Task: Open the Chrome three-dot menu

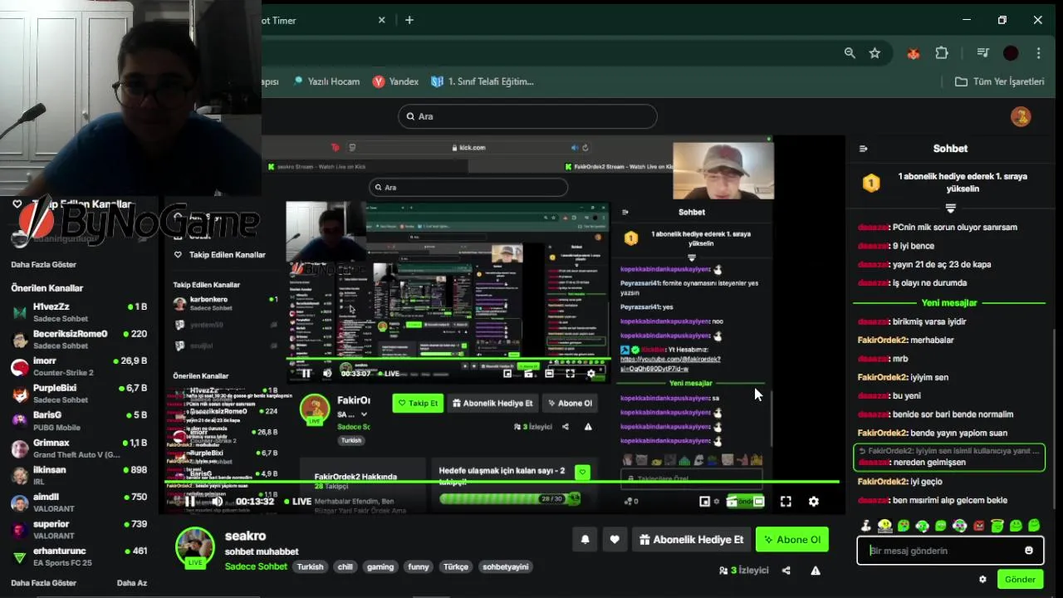Action: [1038, 53]
